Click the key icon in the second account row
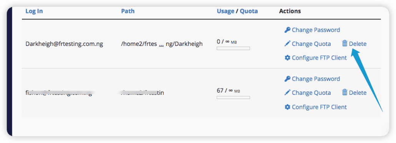Screen dimensions: 396x143 click(x=288, y=79)
